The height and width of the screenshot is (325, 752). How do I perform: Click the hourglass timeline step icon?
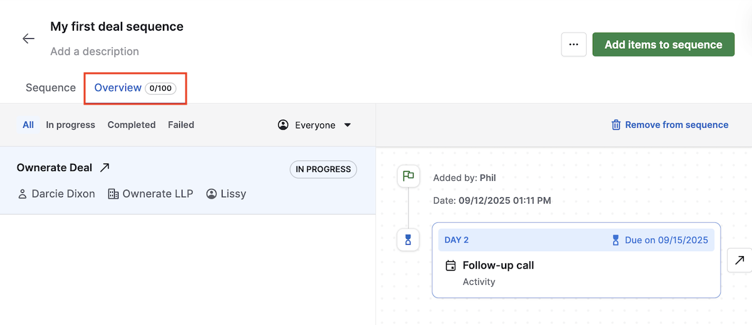coord(408,240)
